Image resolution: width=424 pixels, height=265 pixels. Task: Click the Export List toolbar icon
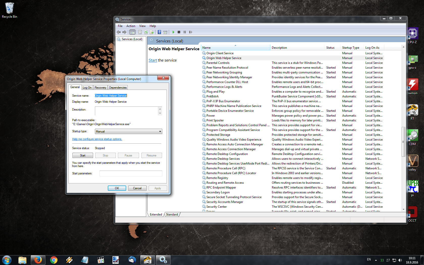point(152,32)
